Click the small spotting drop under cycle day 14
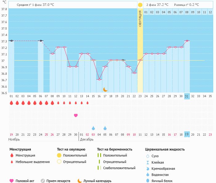 (88, 103)
